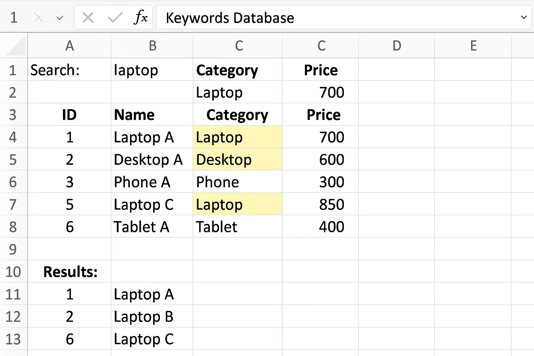Click the 850 price cell
Image resolution: width=534 pixels, height=356 pixels.
[321, 204]
